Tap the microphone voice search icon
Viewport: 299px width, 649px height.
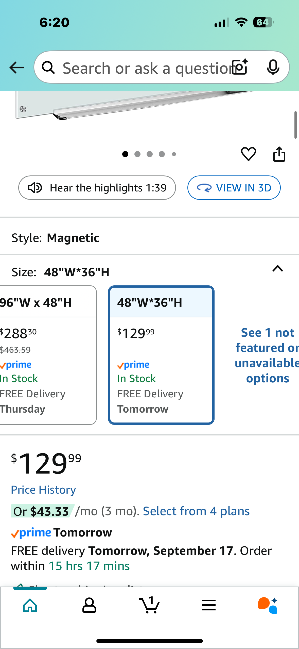pyautogui.click(x=273, y=67)
